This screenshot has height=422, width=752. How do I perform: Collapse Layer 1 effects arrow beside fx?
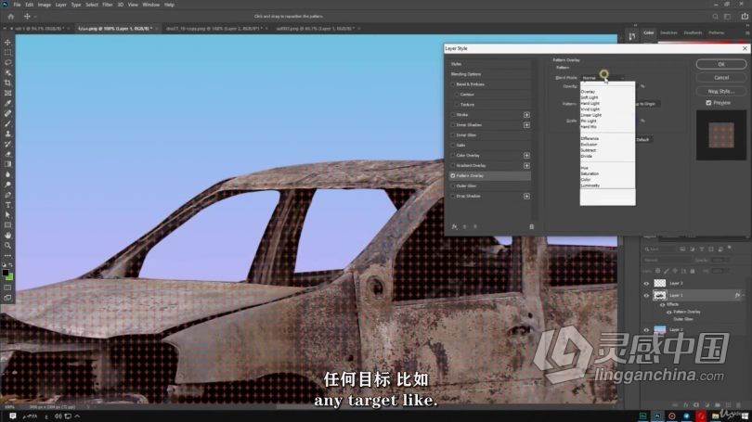point(744,296)
